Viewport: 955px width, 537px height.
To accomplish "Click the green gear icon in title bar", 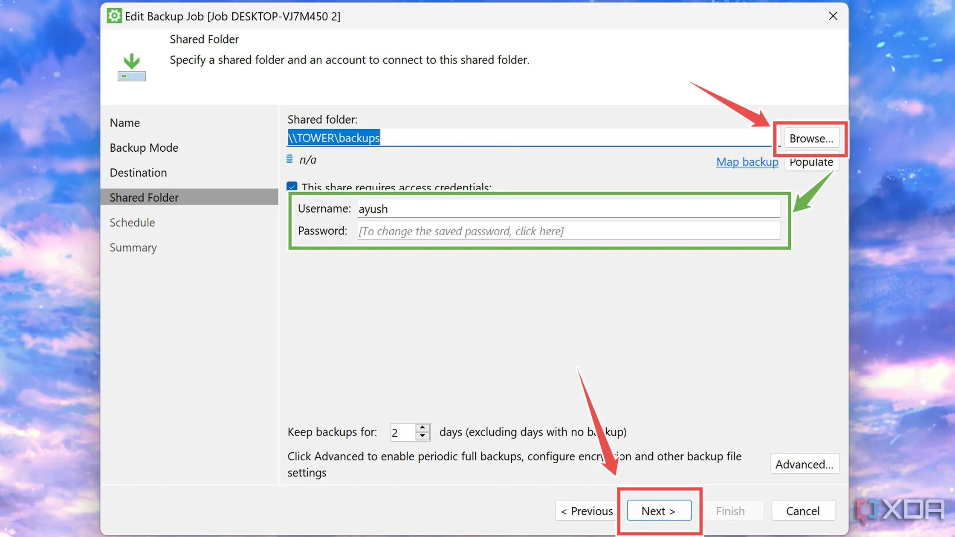I will 114,16.
